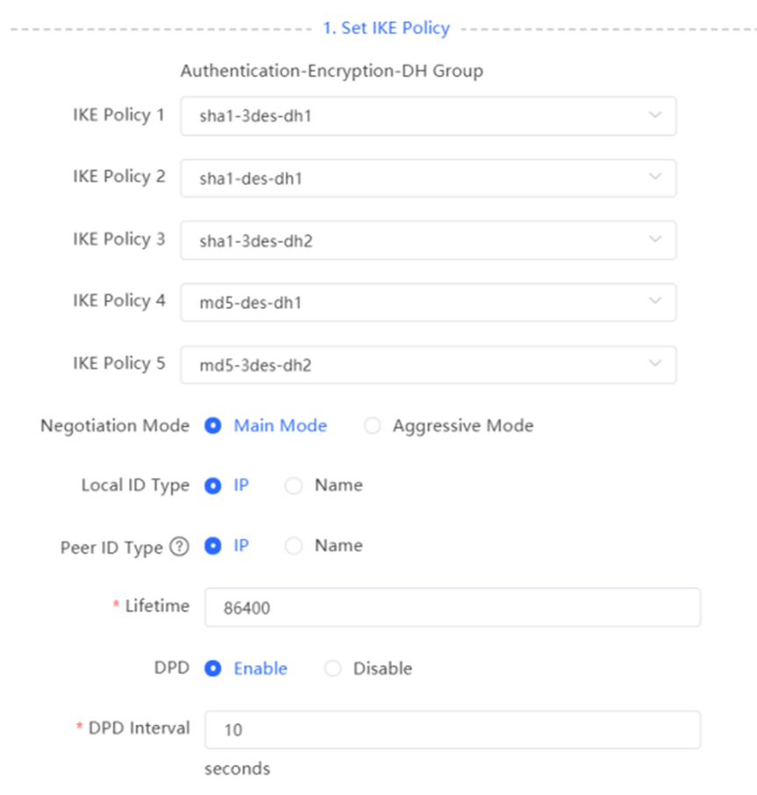Click the Lifetime field containing 86400
Viewport: 757px width, 795px height.
point(453,607)
